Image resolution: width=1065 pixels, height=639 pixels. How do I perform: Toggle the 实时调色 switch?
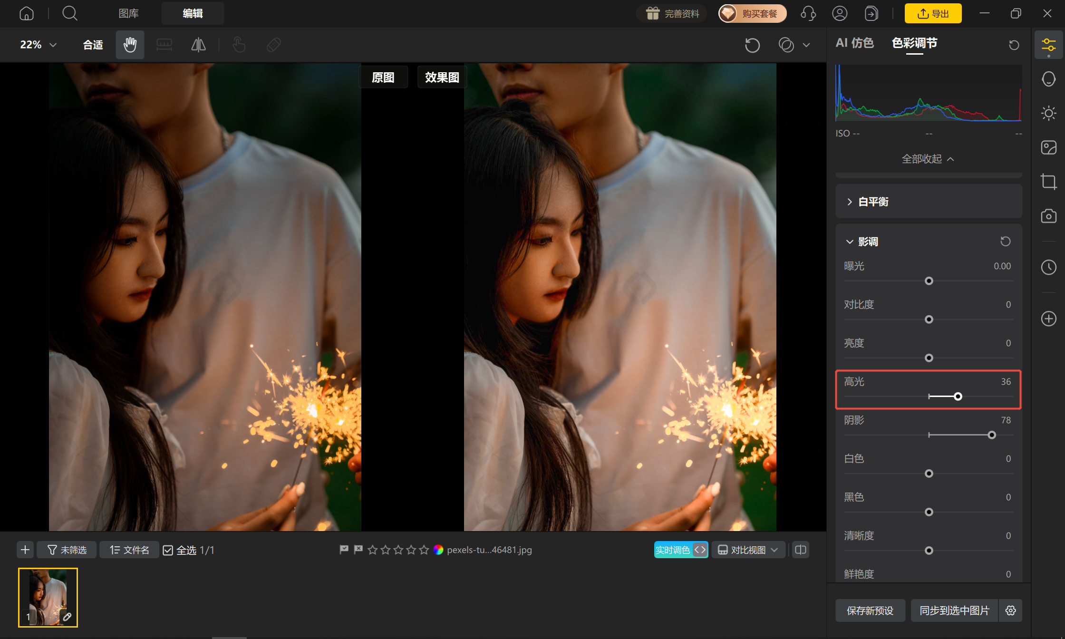(681, 550)
